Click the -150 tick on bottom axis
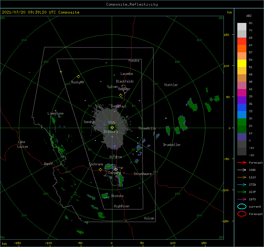The image size is (264, 247). click(x=17, y=243)
